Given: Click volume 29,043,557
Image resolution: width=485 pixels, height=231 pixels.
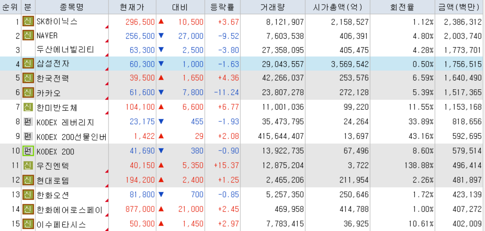Looking at the screenshot, I should (283, 64).
